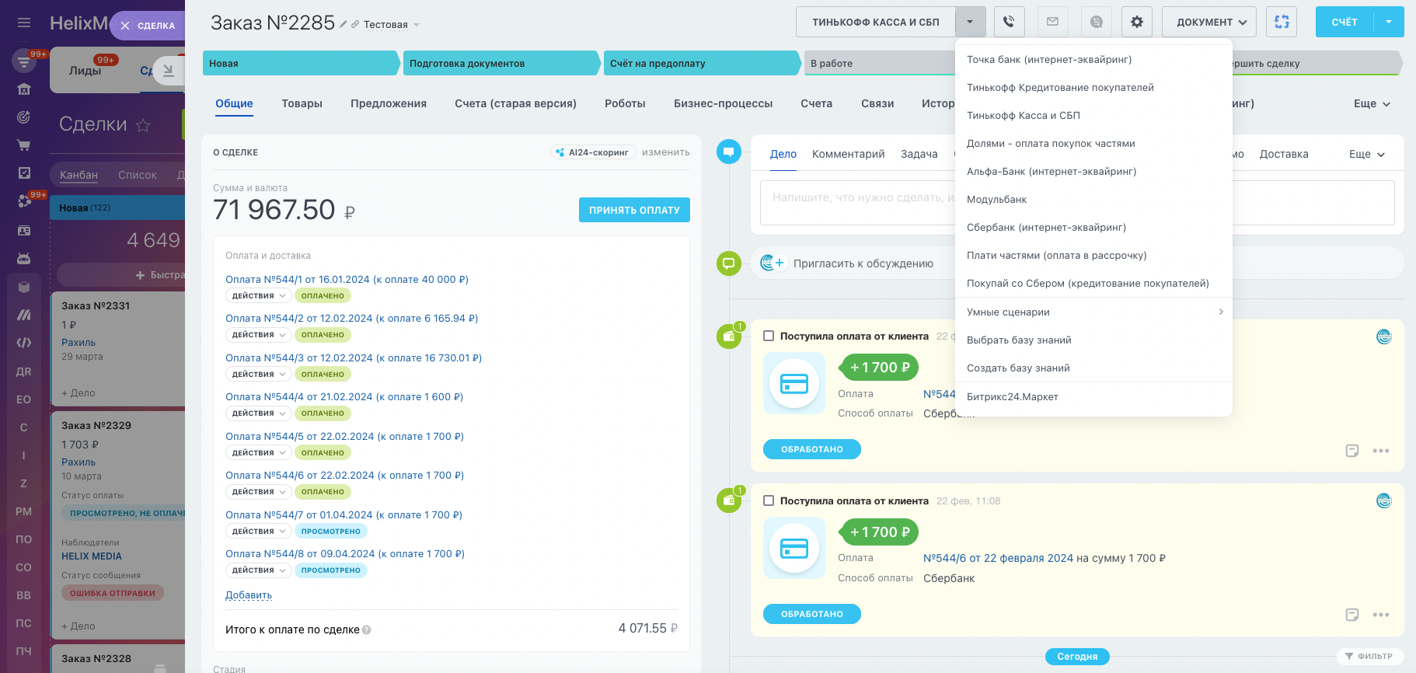
Task: Open the deal settings gear
Action: click(1137, 22)
